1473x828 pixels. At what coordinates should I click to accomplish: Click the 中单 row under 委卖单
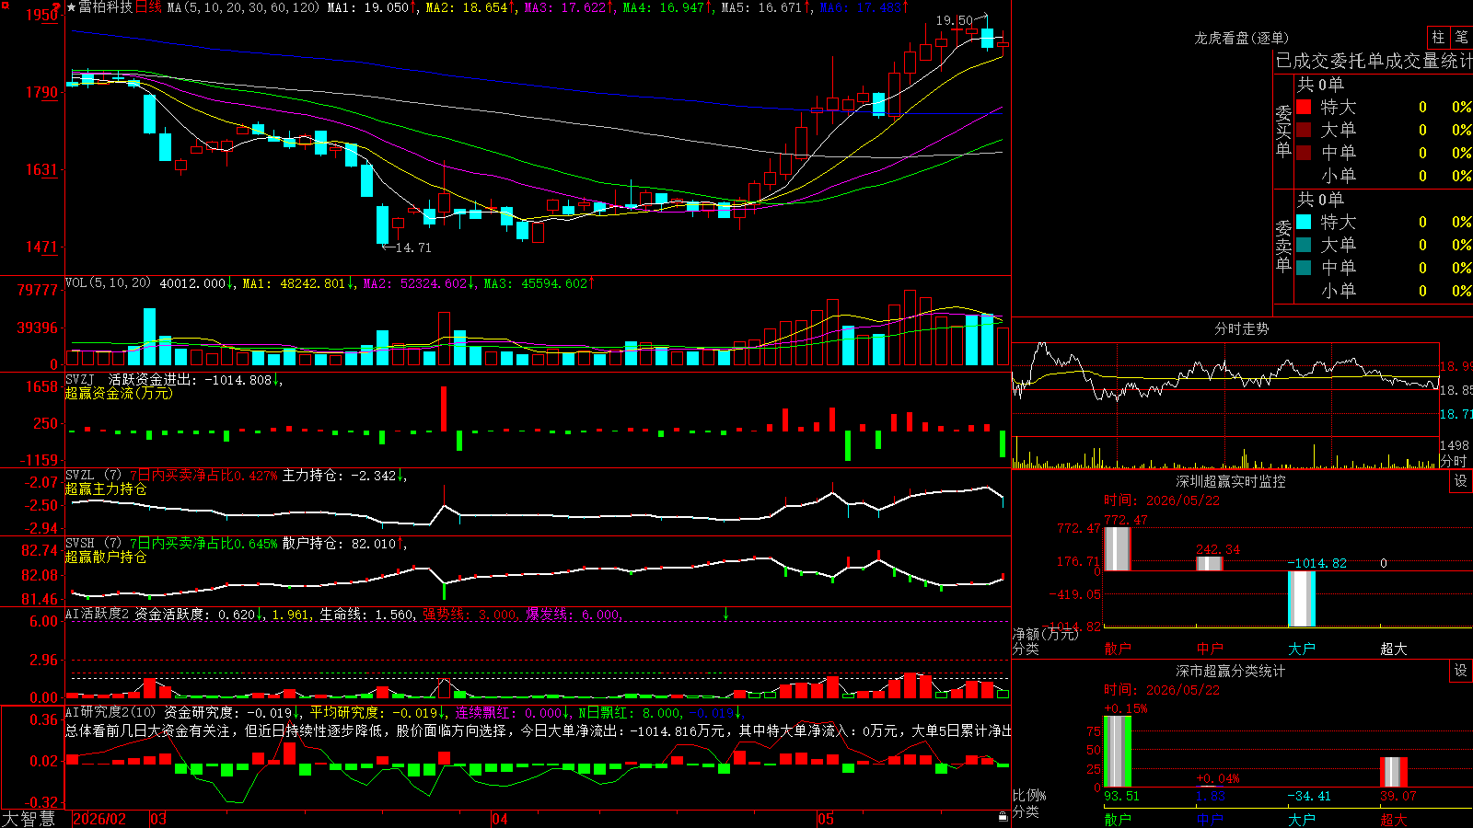pyautogui.click(x=1383, y=268)
